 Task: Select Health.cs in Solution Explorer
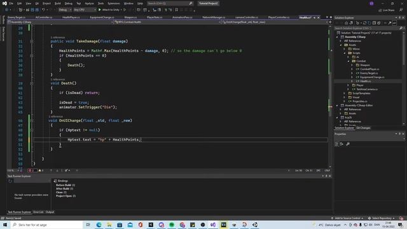click(x=365, y=81)
